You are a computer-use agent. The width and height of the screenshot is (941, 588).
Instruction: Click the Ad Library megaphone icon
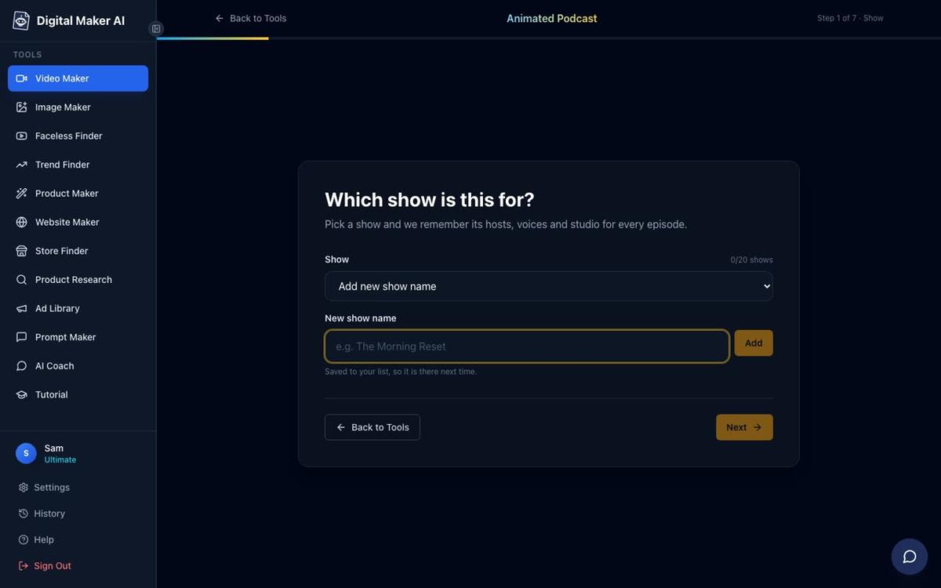point(21,308)
